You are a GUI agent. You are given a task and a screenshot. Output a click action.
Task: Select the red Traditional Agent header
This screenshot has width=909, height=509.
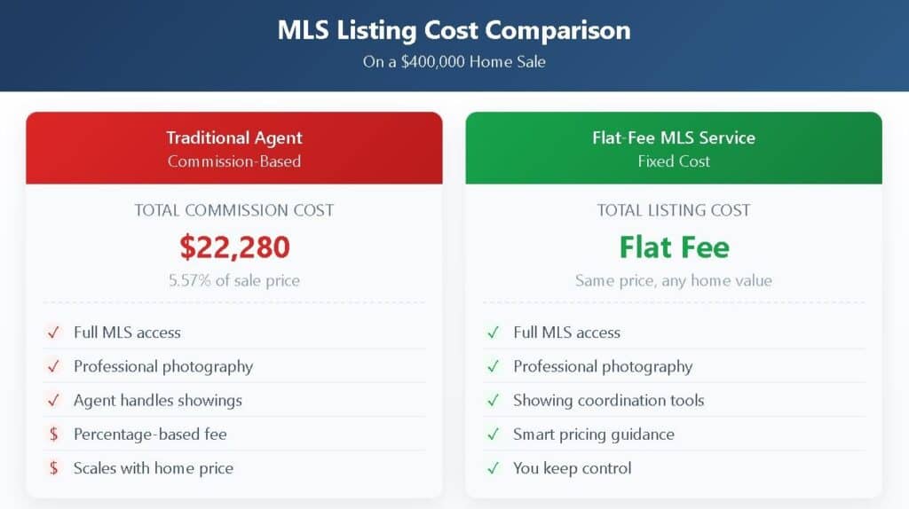234,148
